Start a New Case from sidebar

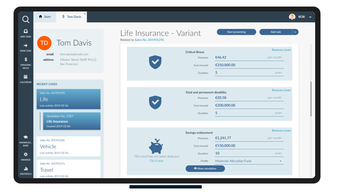tap(25, 48)
